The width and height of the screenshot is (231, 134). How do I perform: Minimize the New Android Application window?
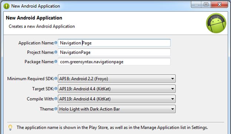tap(196, 4)
